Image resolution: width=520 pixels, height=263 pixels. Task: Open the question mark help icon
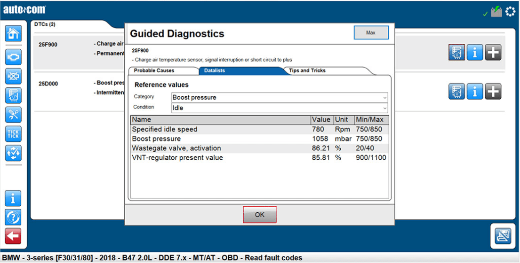[13, 217]
